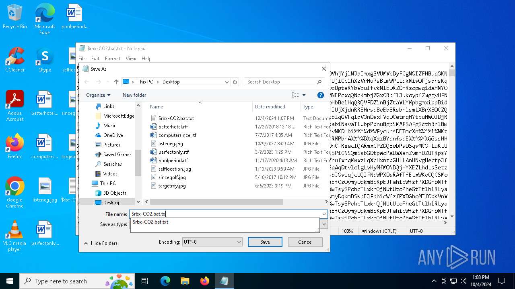Image resolution: width=515 pixels, height=289 pixels.
Task: Select selflocation.jpg in the file list
Action: 175,169
